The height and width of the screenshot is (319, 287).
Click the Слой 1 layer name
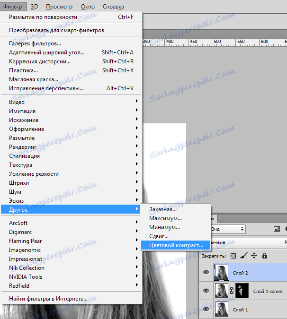pos(240,310)
